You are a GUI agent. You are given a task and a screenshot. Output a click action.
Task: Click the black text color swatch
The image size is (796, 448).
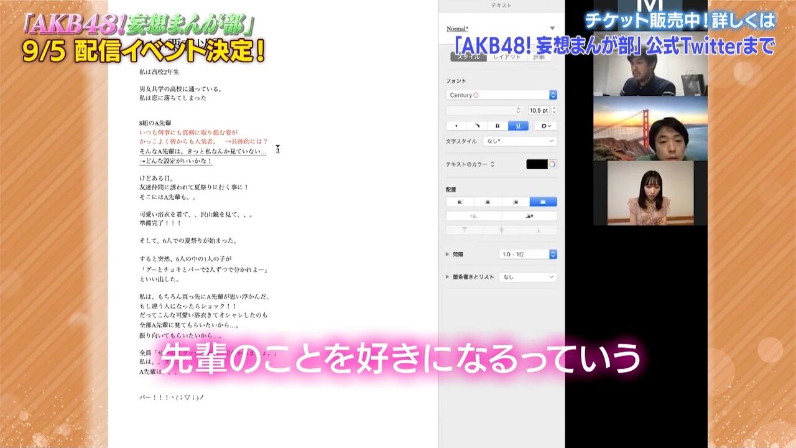click(x=537, y=164)
